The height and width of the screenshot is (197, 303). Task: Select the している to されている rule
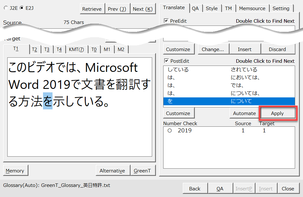(229, 70)
